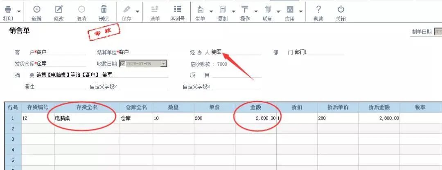Click the 联查 linked query icon
442x170 pixels.
point(268,9)
